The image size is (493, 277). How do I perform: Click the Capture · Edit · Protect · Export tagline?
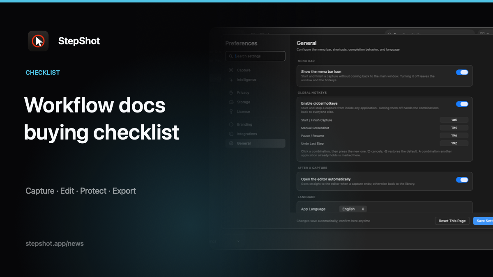(x=81, y=191)
